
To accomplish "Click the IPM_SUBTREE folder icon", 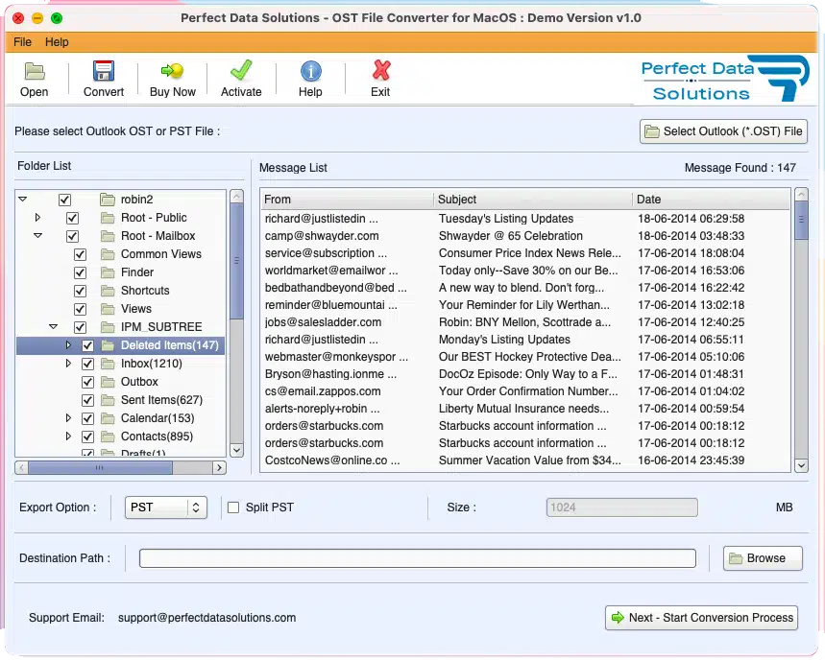I will pos(108,327).
